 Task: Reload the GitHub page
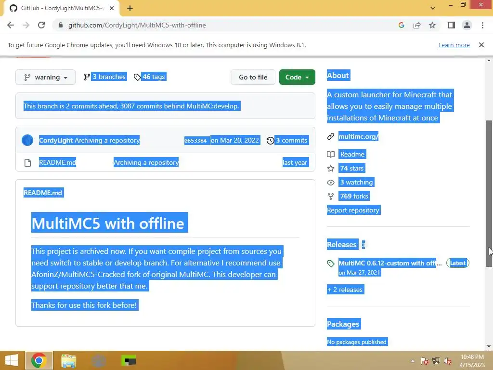click(41, 25)
